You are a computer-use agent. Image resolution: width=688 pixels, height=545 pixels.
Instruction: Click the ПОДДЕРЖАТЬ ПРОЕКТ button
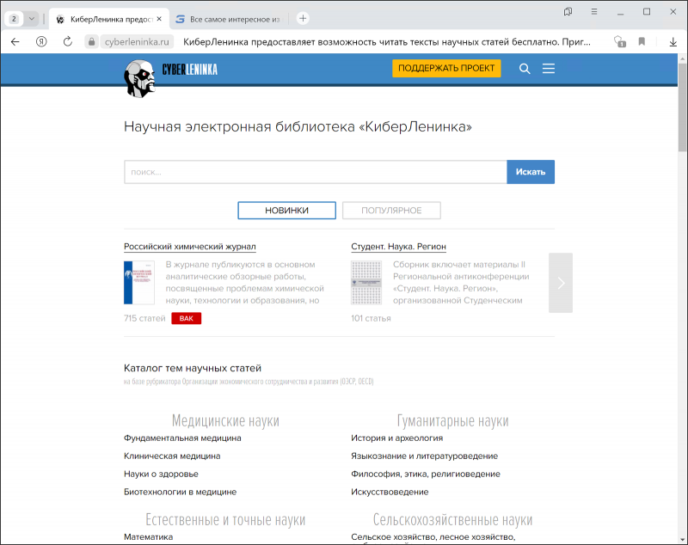[446, 69]
